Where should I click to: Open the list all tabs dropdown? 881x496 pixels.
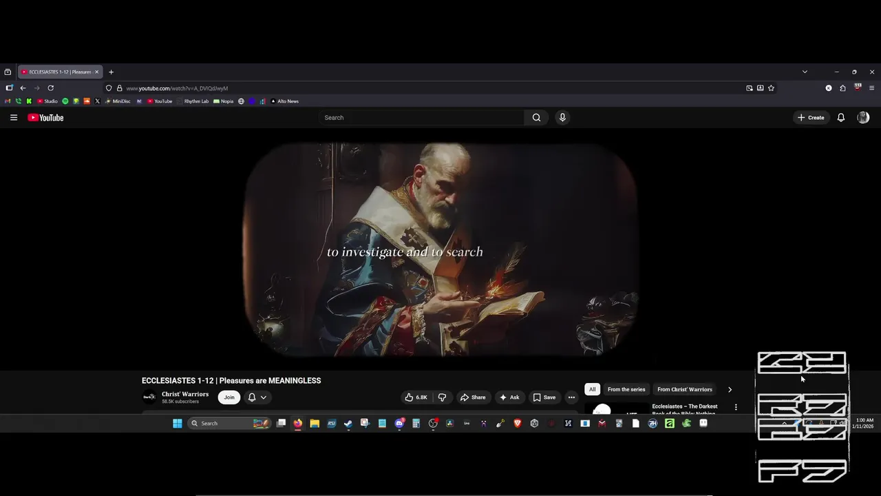click(x=805, y=72)
